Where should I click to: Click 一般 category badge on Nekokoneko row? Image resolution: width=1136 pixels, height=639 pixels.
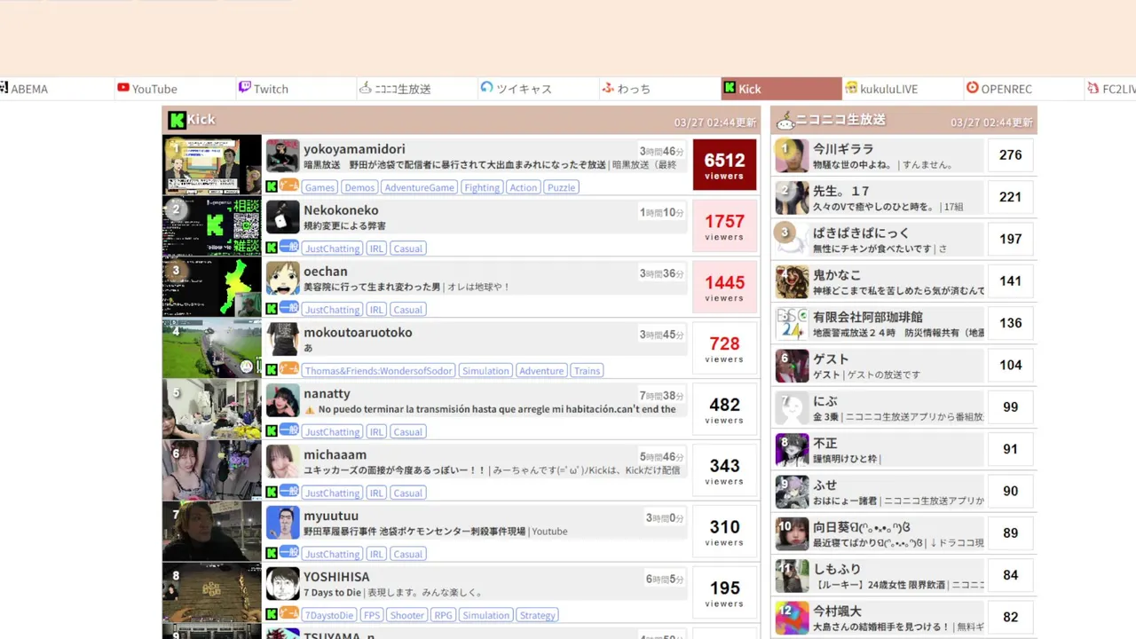(x=289, y=247)
